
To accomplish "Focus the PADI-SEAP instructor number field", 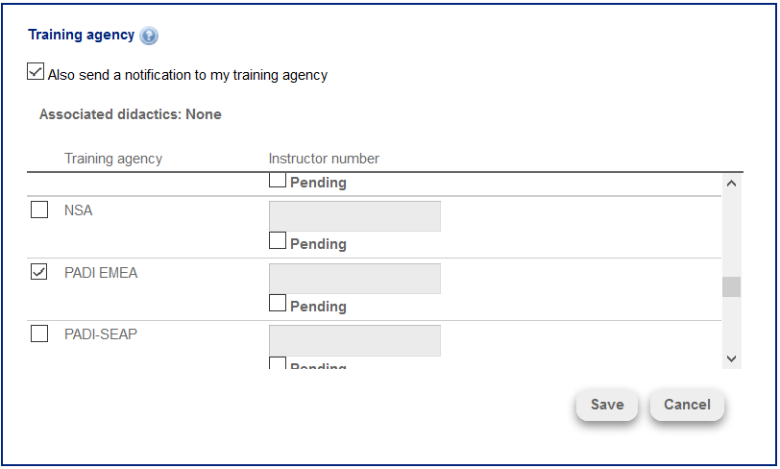I will 354,340.
